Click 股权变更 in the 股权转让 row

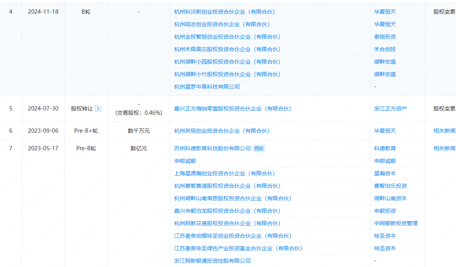[x=444, y=109]
